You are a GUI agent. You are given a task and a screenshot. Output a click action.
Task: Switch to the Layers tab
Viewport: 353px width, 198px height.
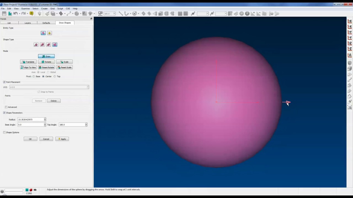click(x=28, y=23)
